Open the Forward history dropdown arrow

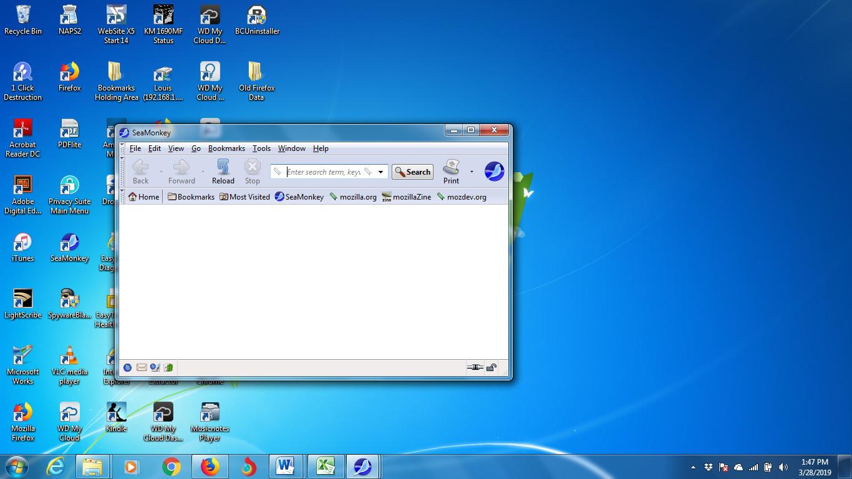203,172
